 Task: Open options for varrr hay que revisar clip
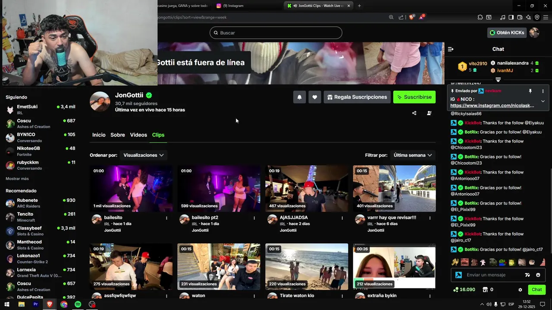pos(430,218)
